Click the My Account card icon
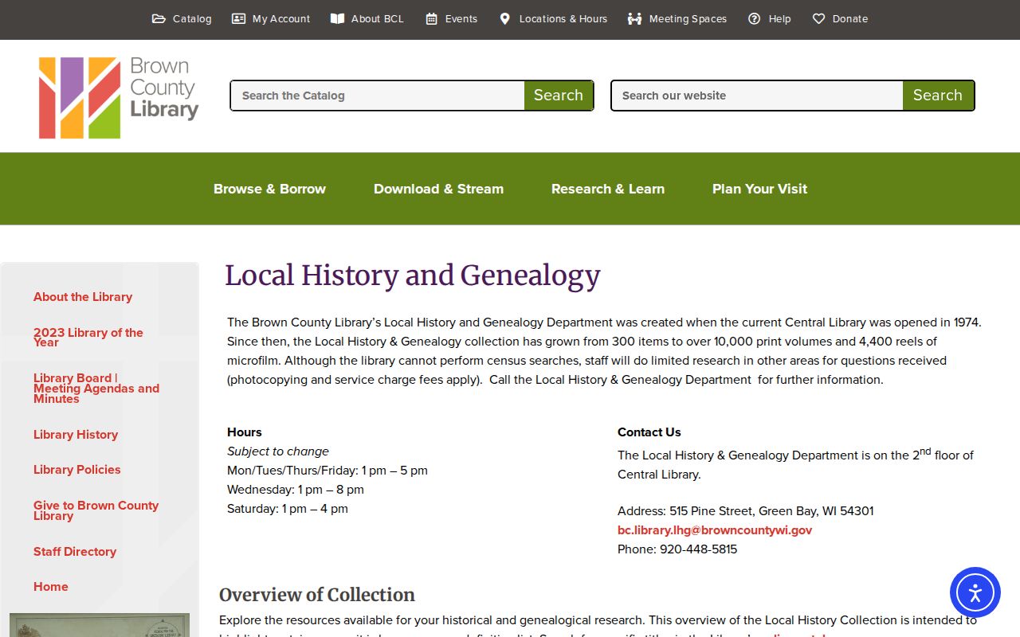Screen dimensions: 1020x637 point(238,18)
